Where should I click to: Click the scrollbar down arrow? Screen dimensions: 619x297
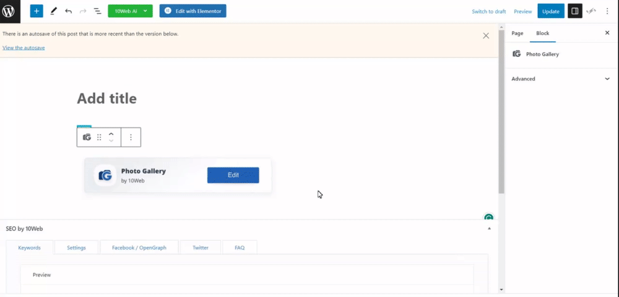501,290
